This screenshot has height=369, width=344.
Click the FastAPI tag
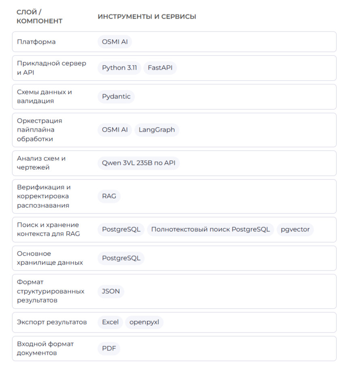tap(160, 68)
